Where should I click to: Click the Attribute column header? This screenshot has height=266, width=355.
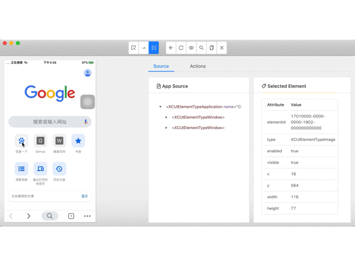(276, 105)
